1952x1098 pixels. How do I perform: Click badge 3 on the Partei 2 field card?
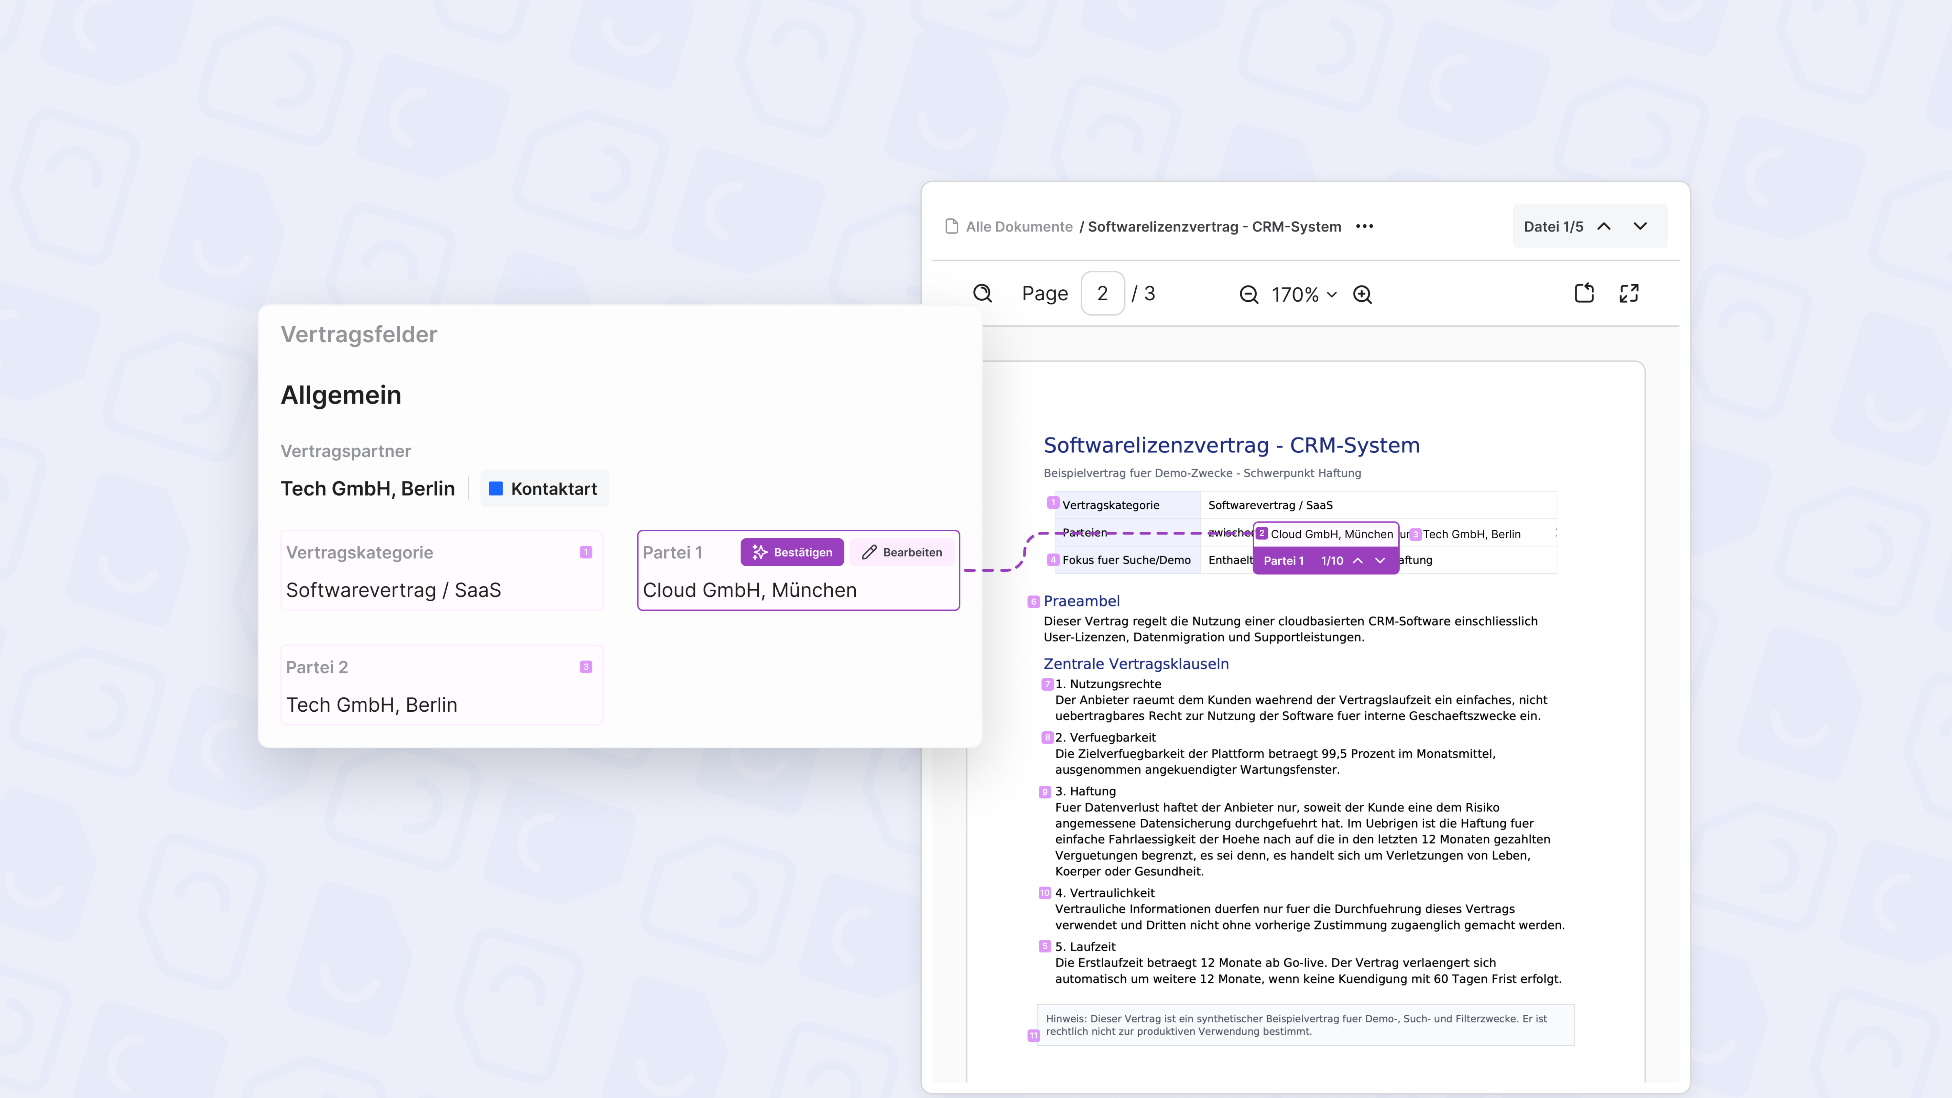pyautogui.click(x=586, y=667)
